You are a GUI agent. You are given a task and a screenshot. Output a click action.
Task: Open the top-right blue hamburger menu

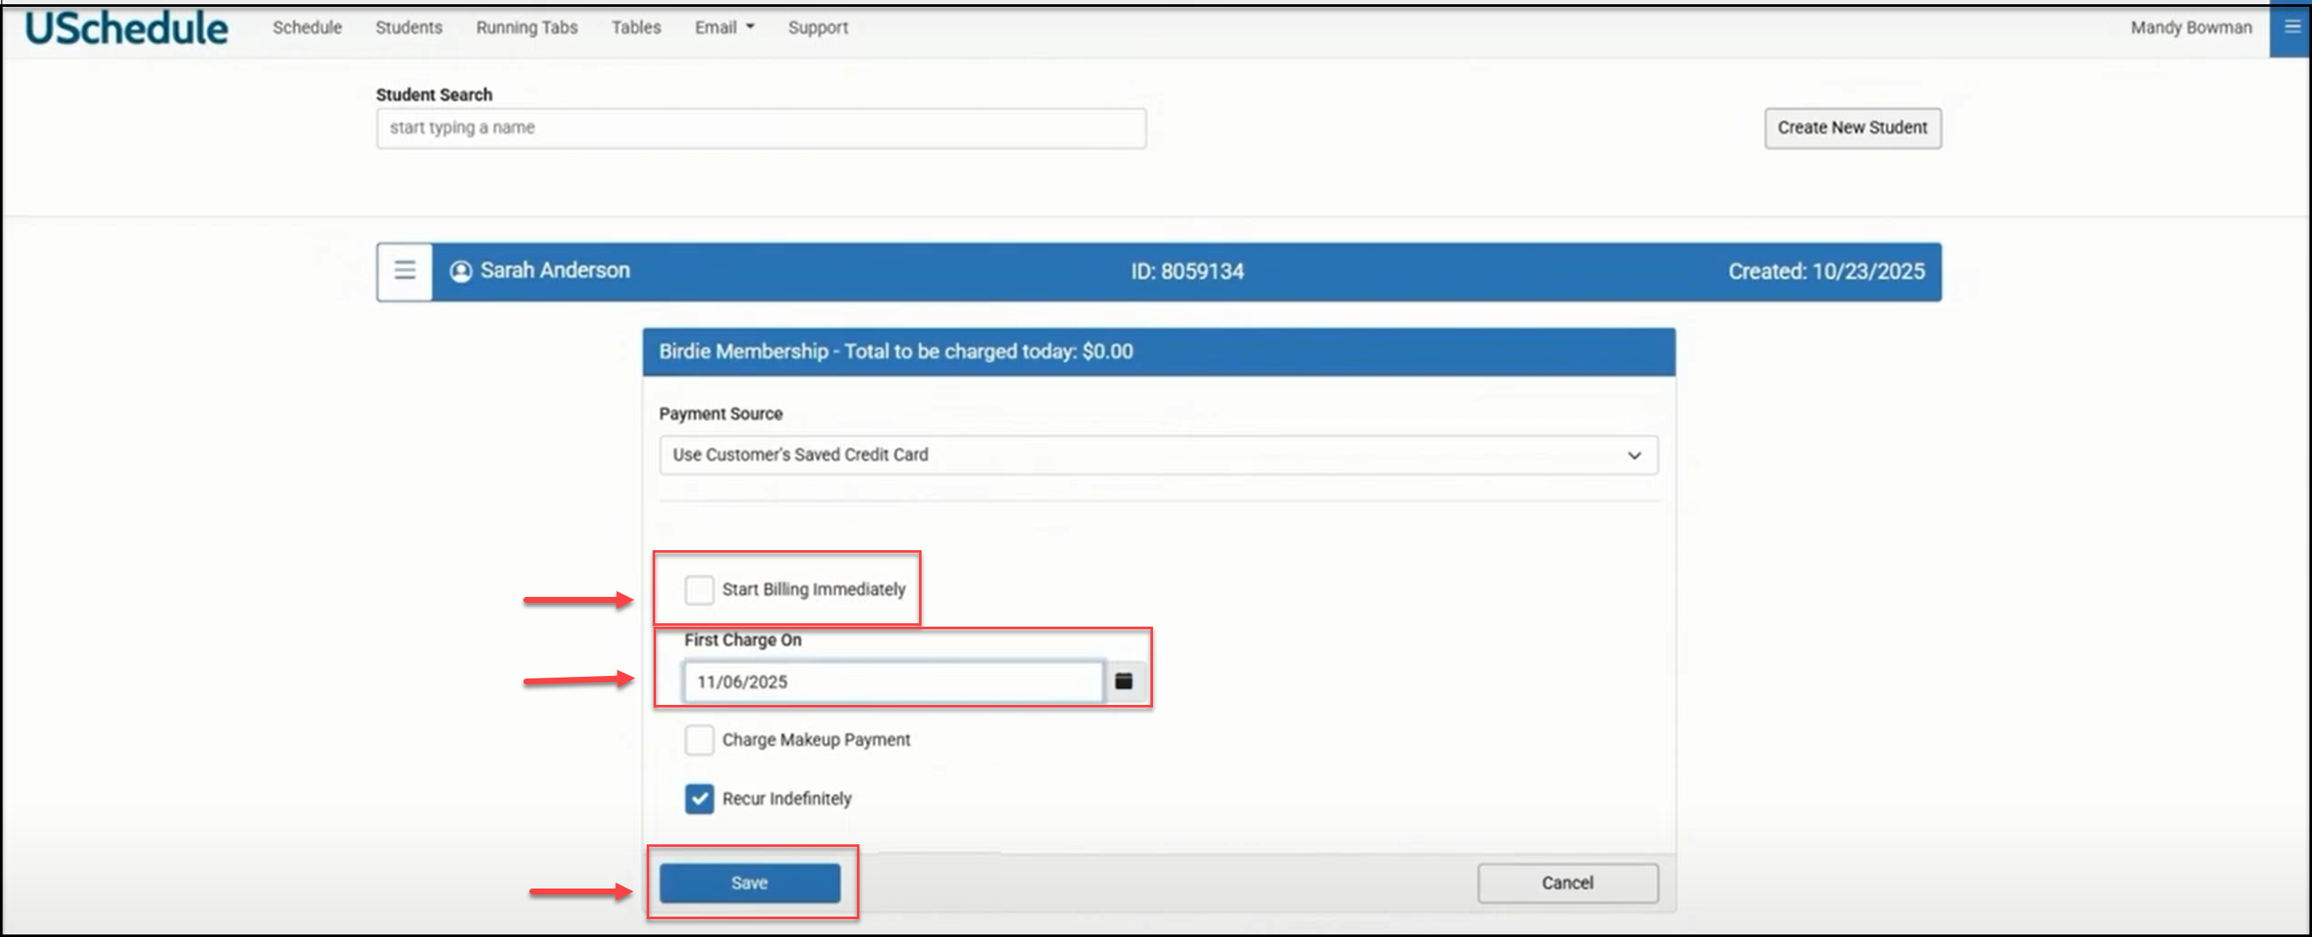click(x=2292, y=28)
